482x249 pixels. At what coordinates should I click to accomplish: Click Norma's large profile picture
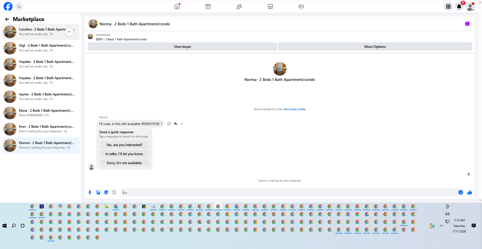pos(280,69)
